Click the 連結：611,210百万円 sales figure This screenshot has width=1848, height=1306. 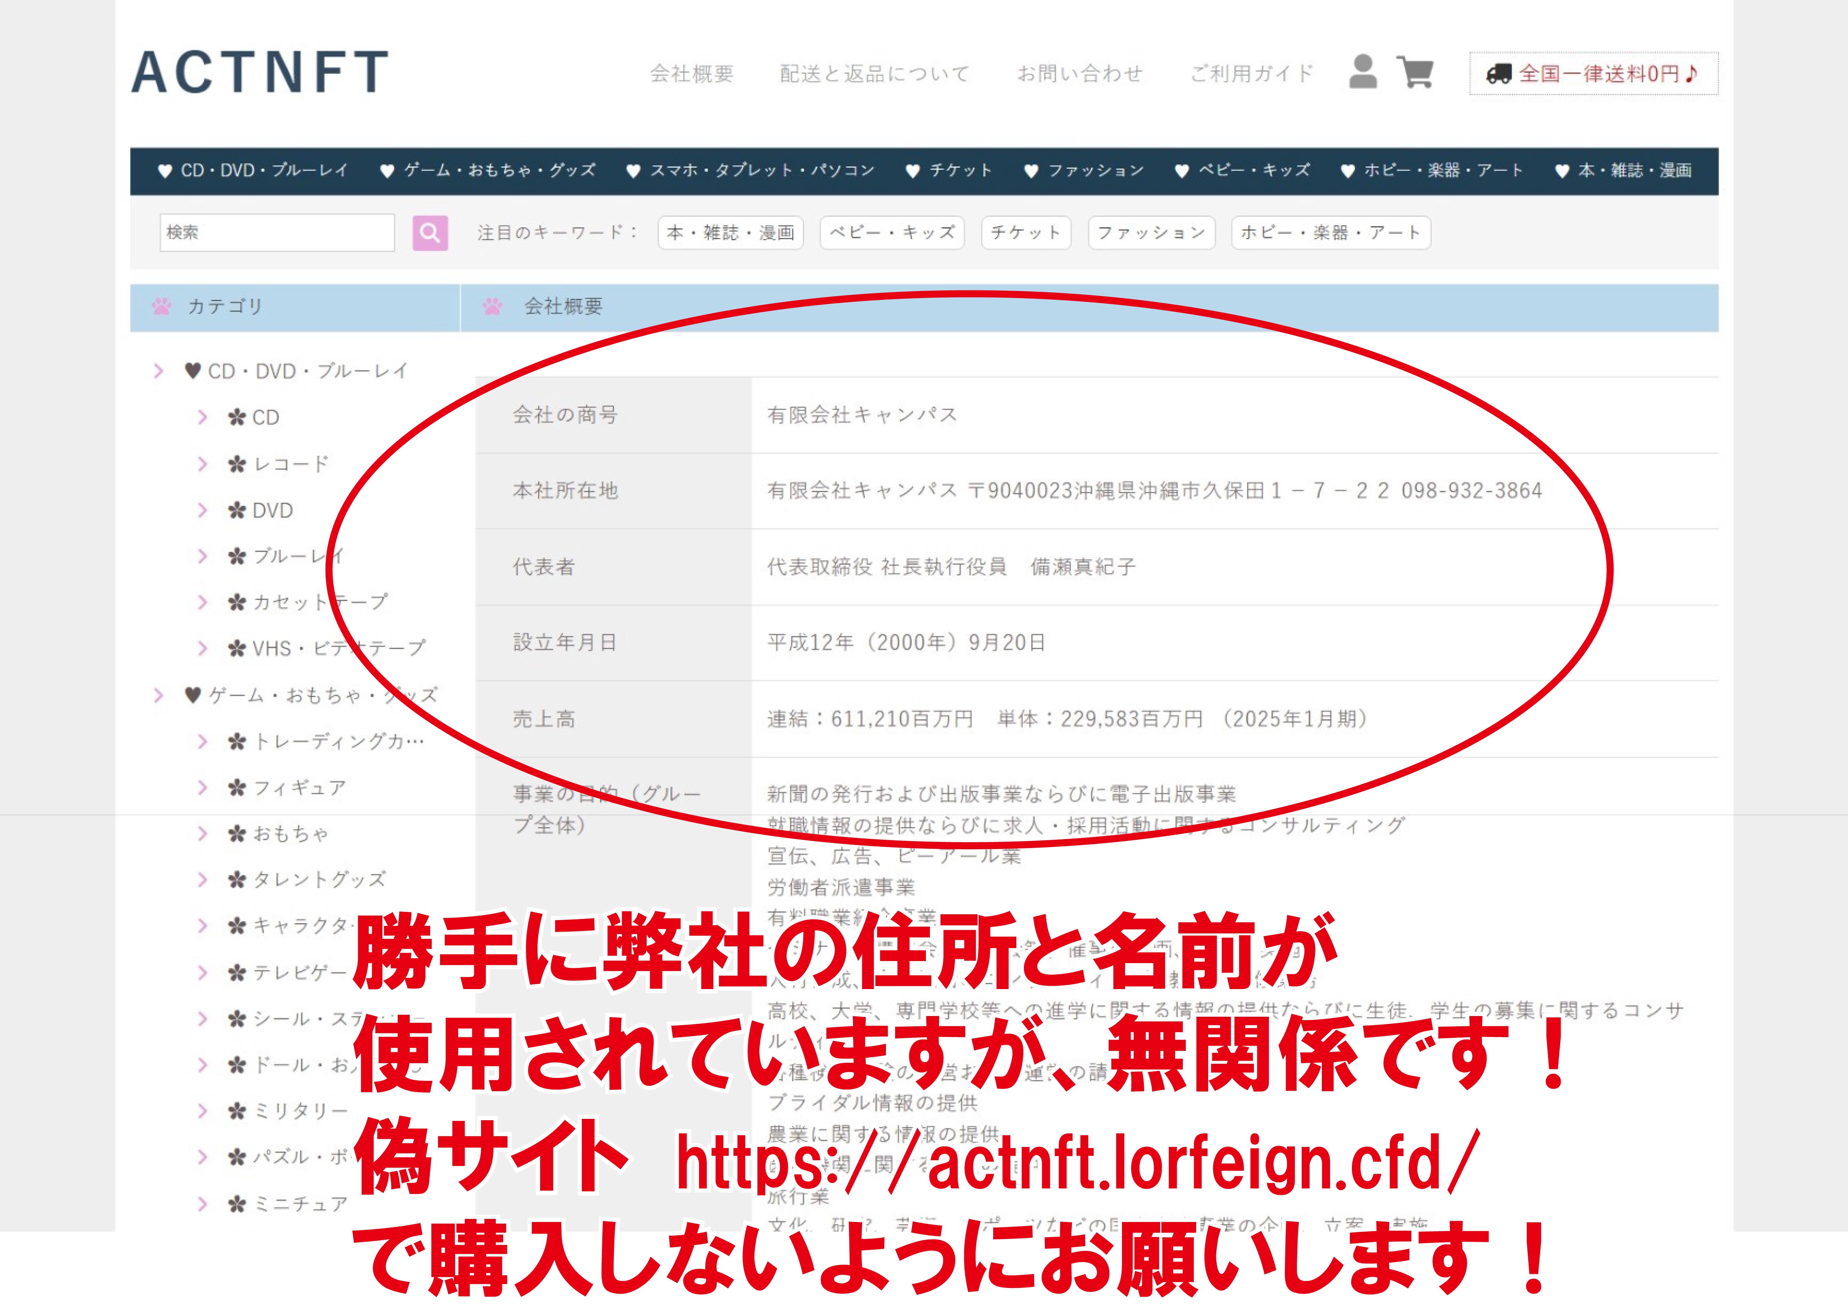(x=870, y=719)
